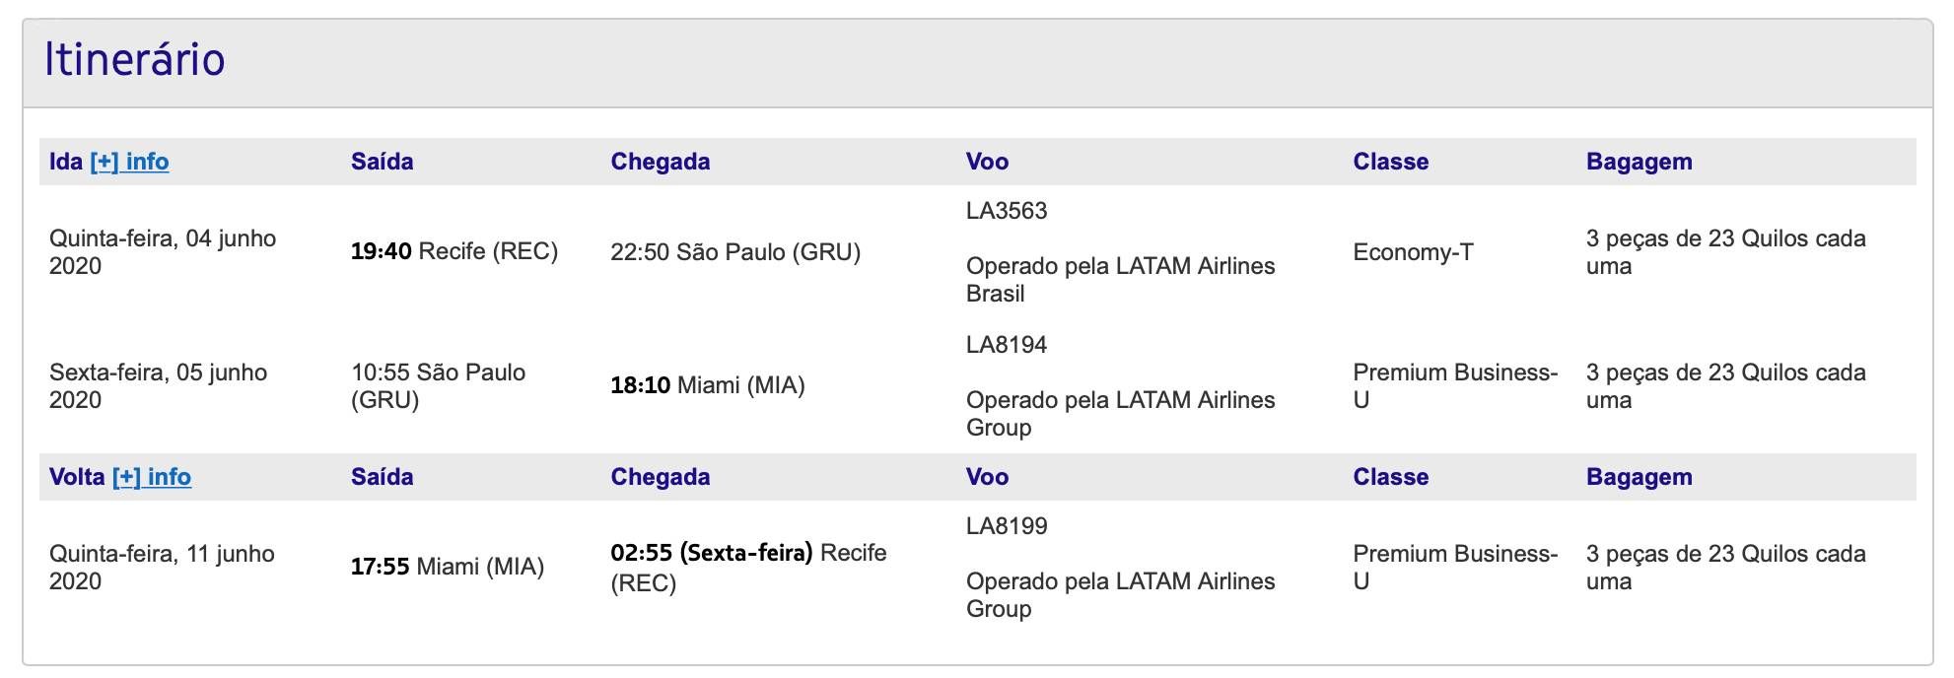Image resolution: width=1954 pixels, height=678 pixels.
Task: Click the Voo column header in Ida row
Action: (987, 162)
